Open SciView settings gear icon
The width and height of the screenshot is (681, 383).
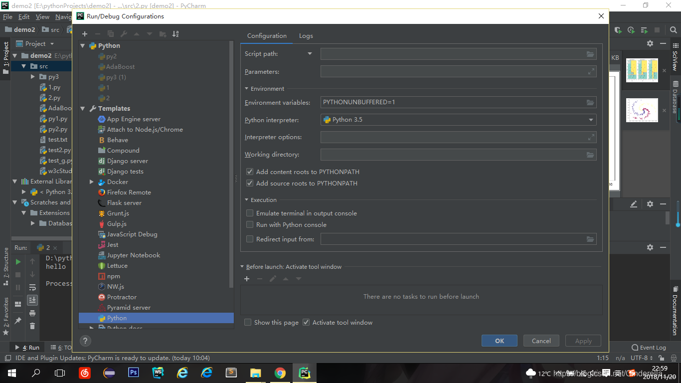point(650,43)
